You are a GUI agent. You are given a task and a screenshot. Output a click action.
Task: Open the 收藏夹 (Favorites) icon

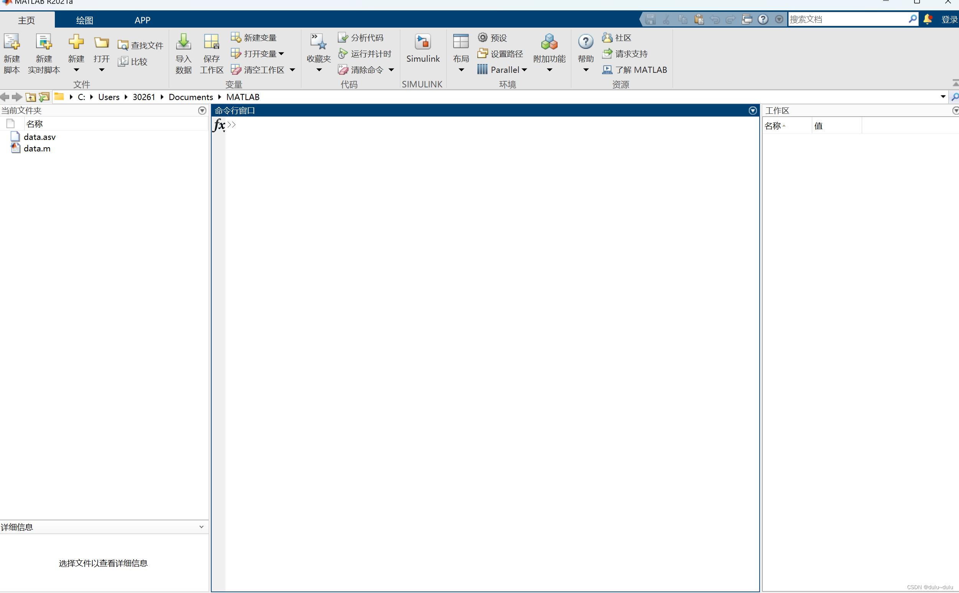click(x=319, y=42)
